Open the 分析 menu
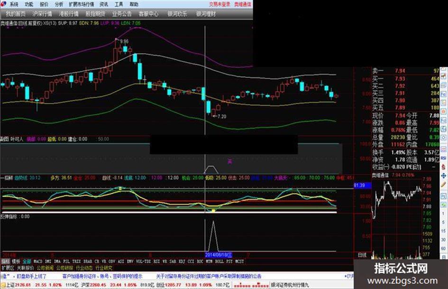The image size is (448, 289). click(x=59, y=4)
